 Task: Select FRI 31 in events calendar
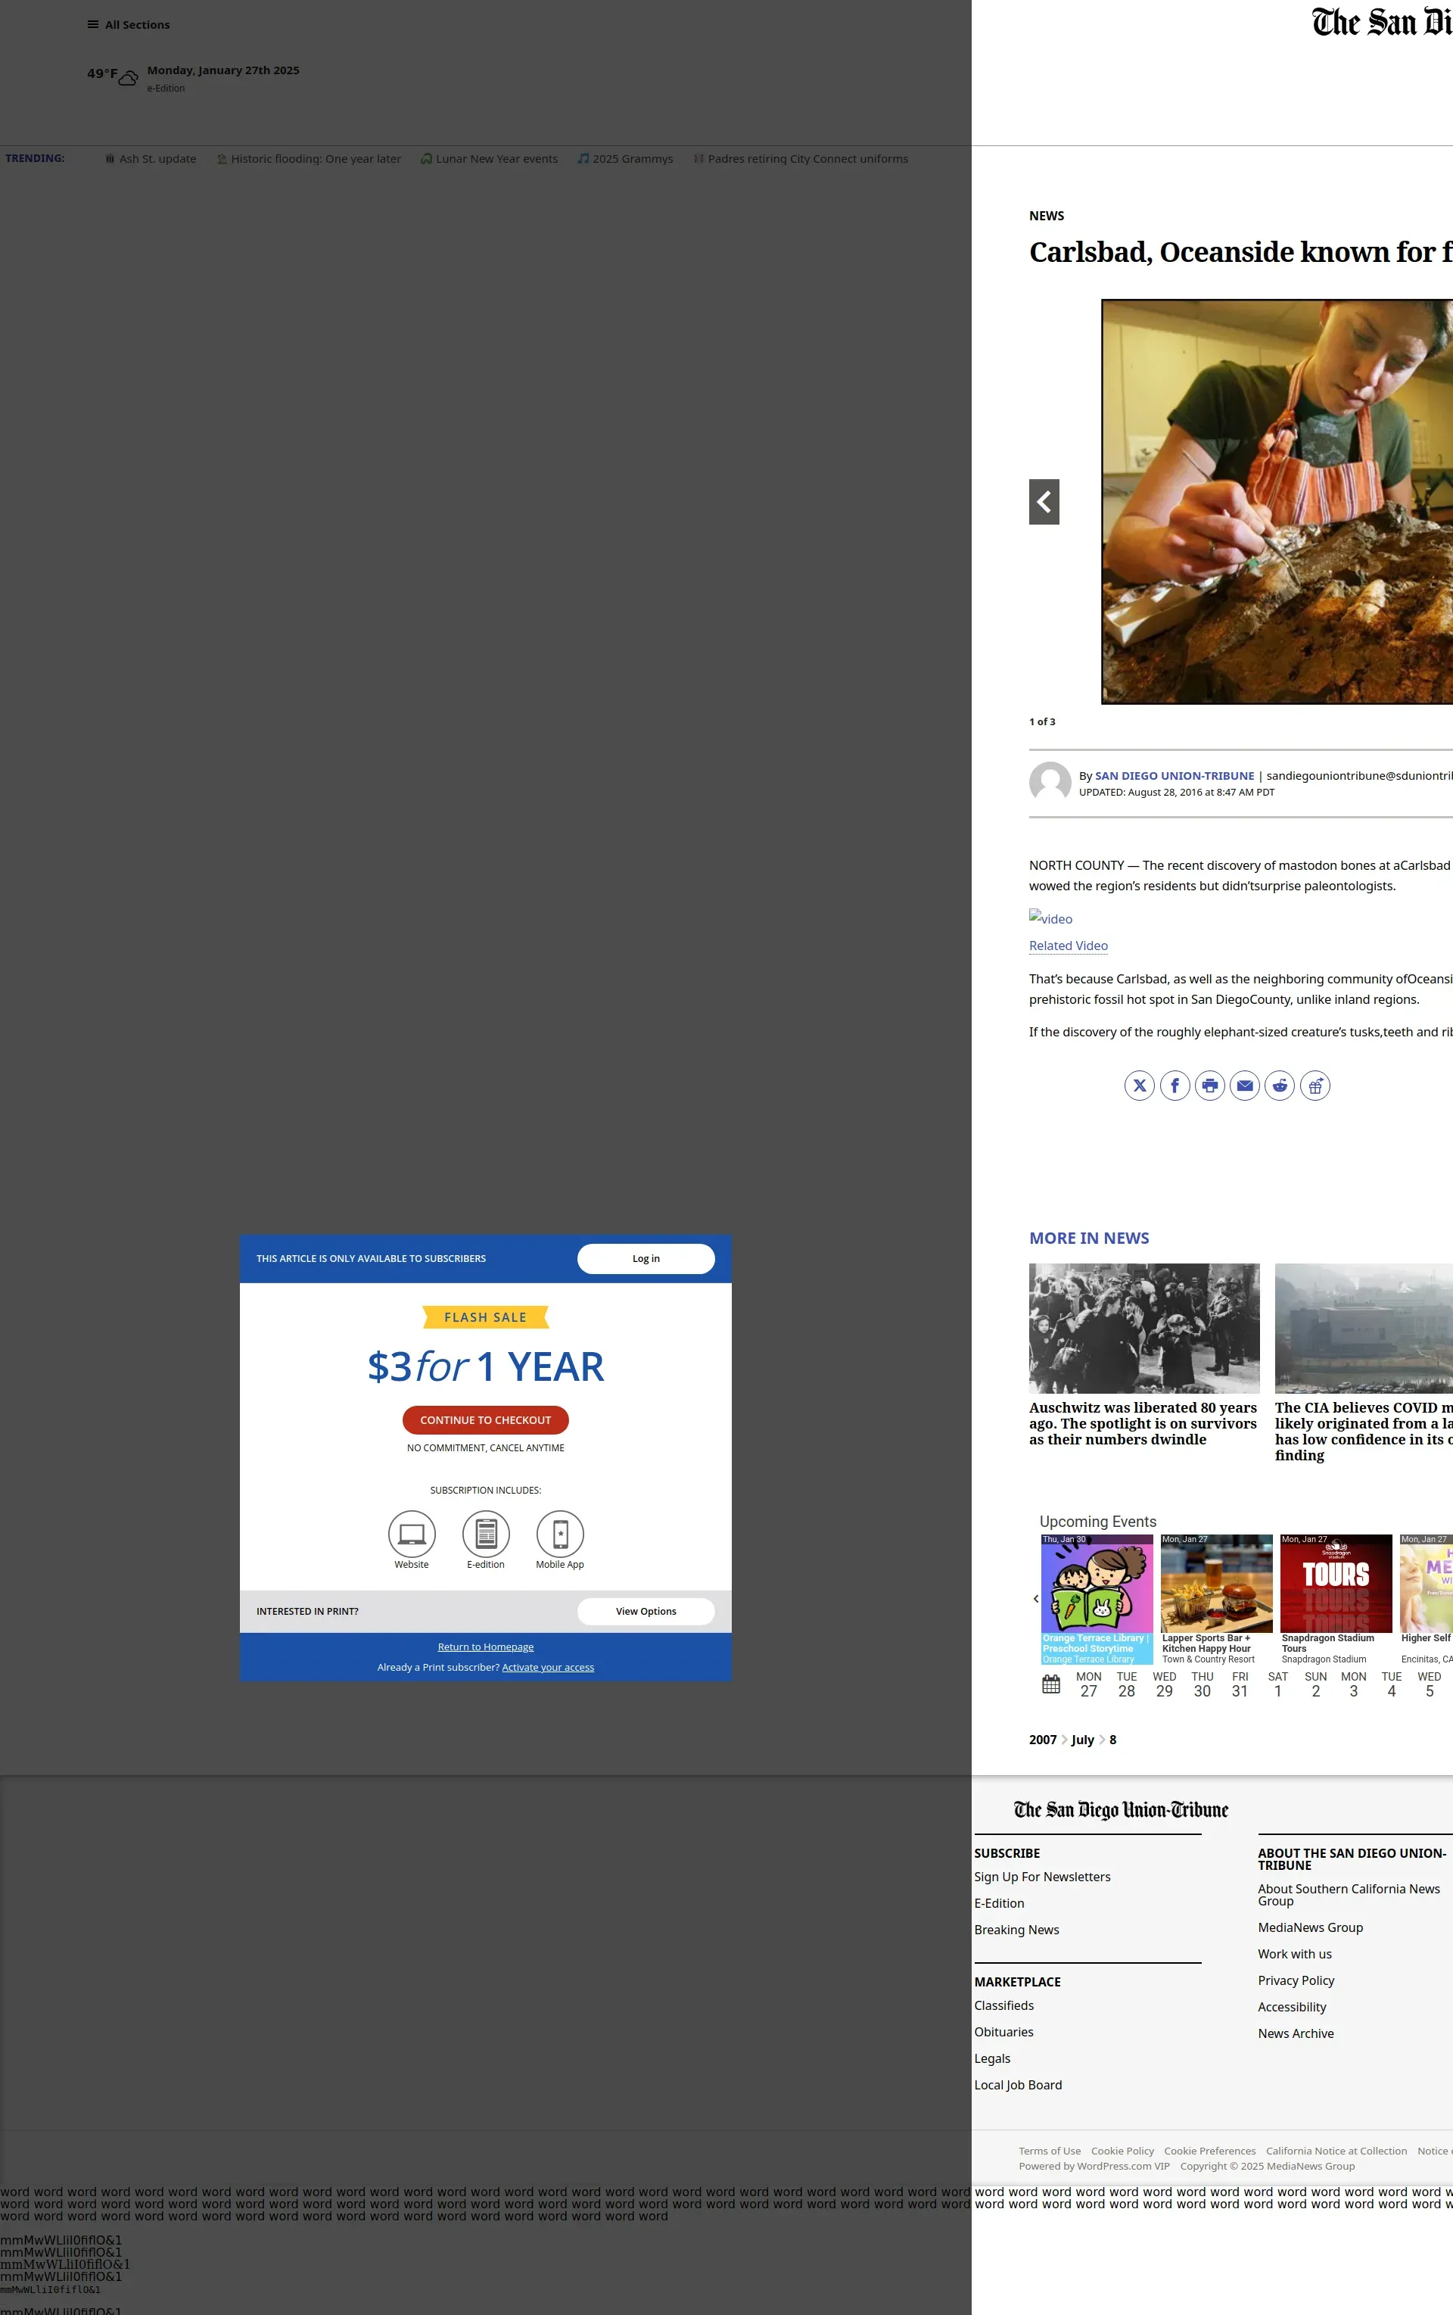click(1240, 1684)
